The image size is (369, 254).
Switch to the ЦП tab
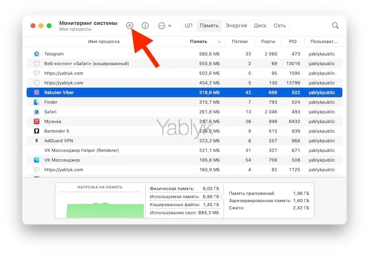point(188,26)
